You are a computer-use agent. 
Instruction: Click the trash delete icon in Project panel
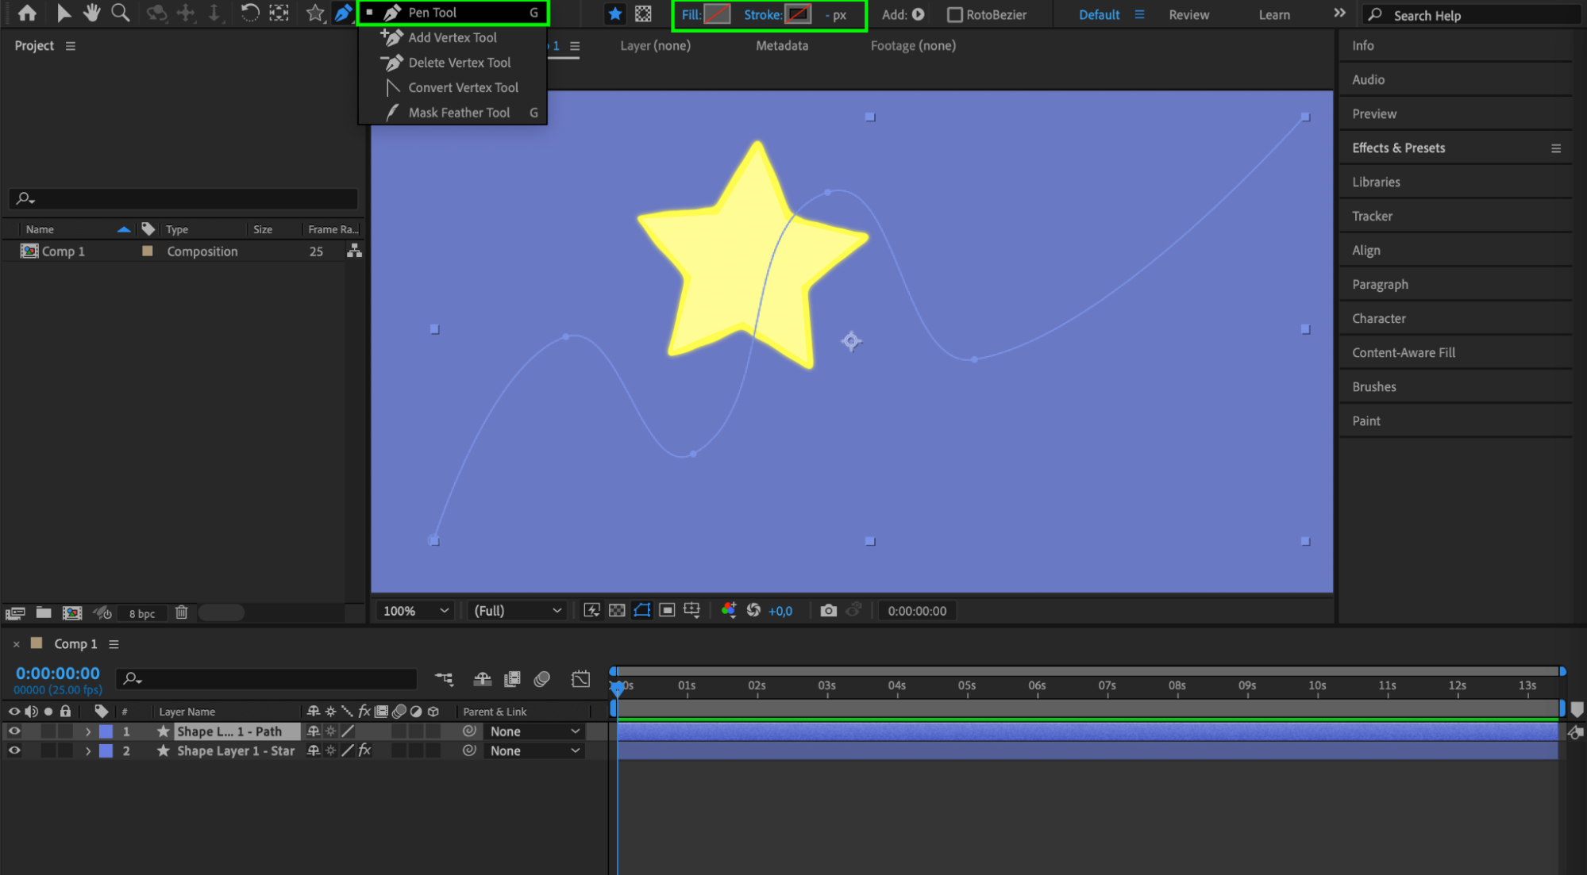[x=182, y=612]
